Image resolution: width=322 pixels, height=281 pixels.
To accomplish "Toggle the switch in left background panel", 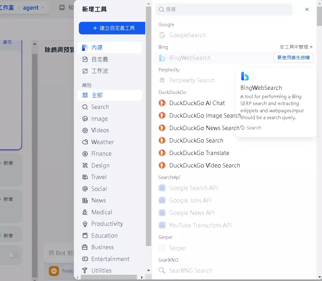I will (13, 255).
